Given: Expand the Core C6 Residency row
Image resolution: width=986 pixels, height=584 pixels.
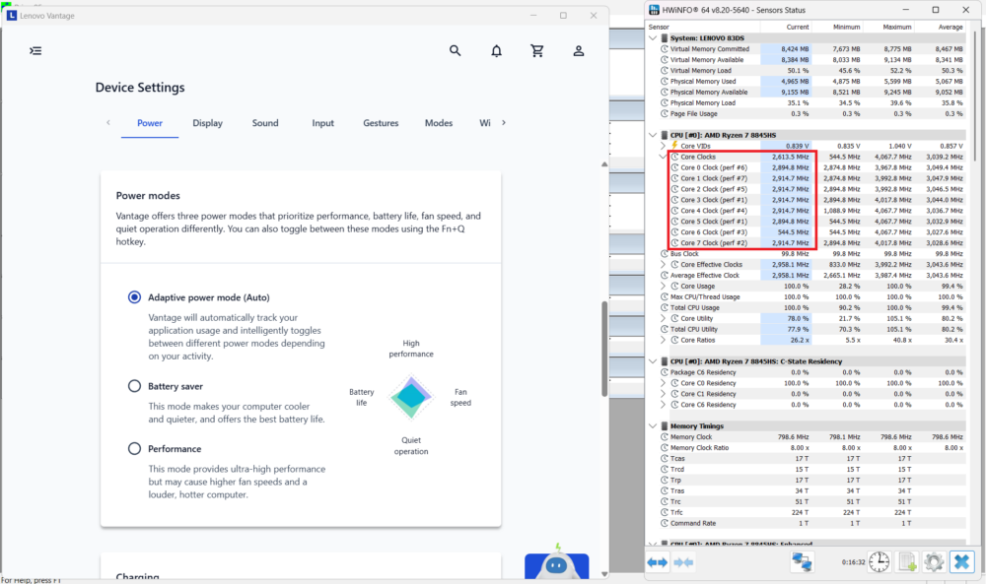Looking at the screenshot, I should click(x=664, y=405).
